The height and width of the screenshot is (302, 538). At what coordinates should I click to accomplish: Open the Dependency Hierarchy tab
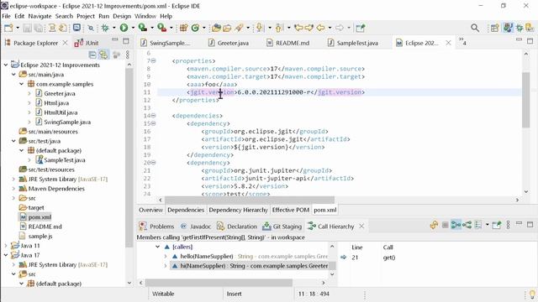238,210
